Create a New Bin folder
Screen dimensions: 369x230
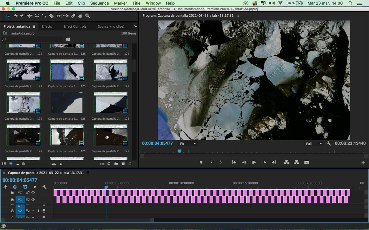[116, 164]
